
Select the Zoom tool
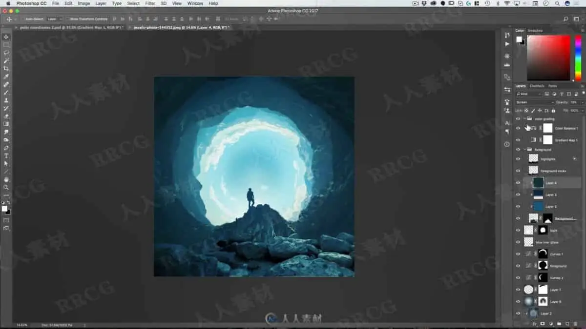[x=6, y=187]
